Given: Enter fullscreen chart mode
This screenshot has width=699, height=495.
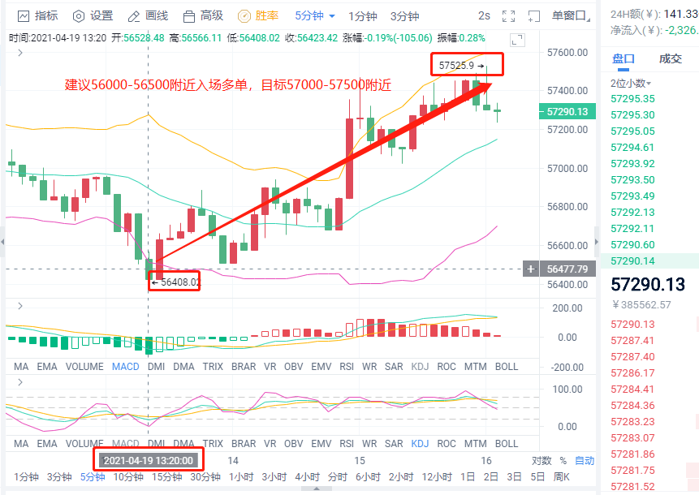Looking at the screenshot, I should pos(507,15).
